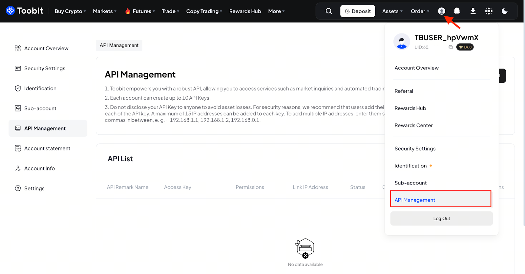
Task: Click the Account Overview sidebar icon
Action: (x=18, y=49)
